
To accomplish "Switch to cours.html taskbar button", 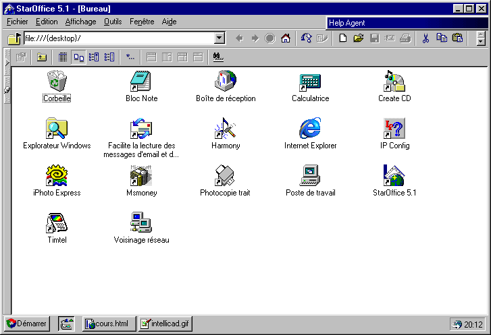I will [109, 324].
